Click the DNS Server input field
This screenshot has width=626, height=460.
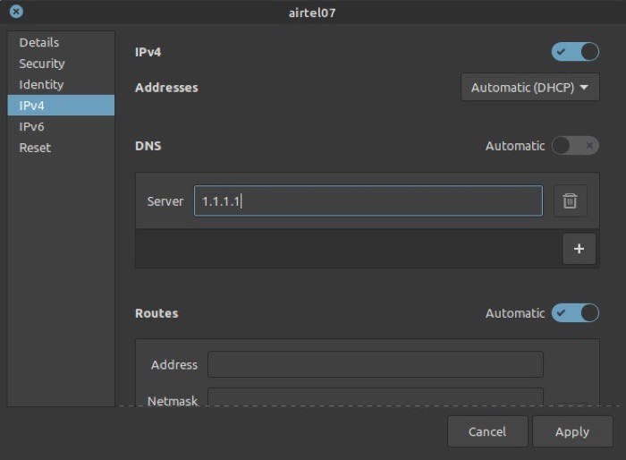(368, 201)
